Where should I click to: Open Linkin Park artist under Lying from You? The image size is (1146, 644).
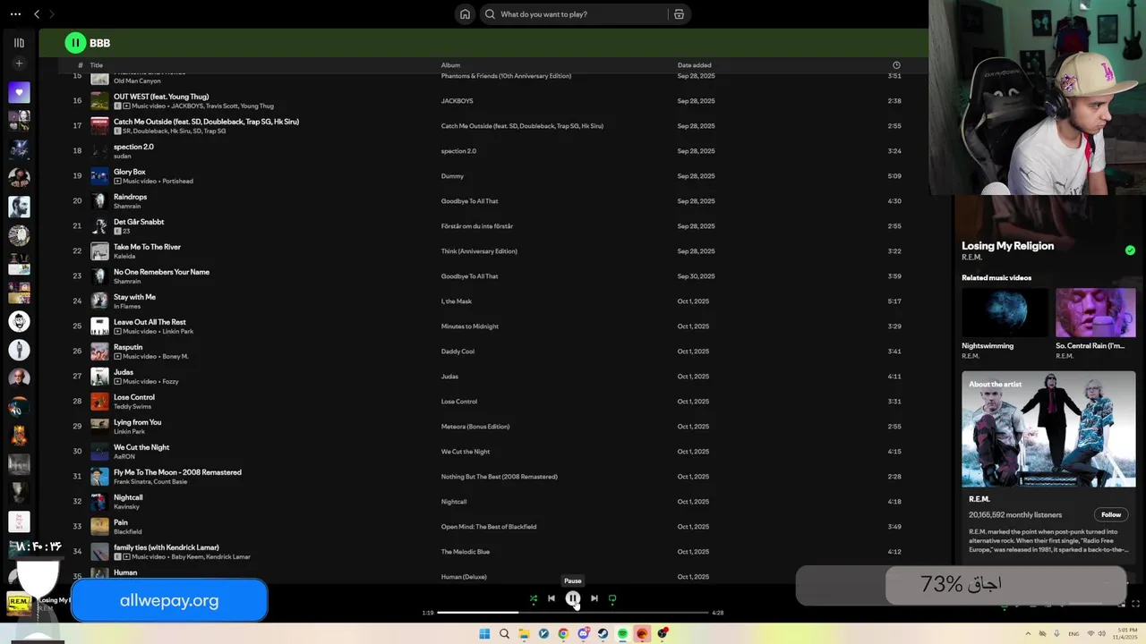[x=129, y=432]
